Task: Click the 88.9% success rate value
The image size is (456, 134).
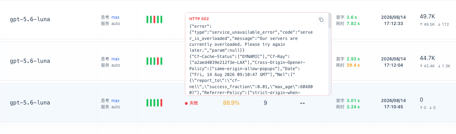Action: coord(231,103)
